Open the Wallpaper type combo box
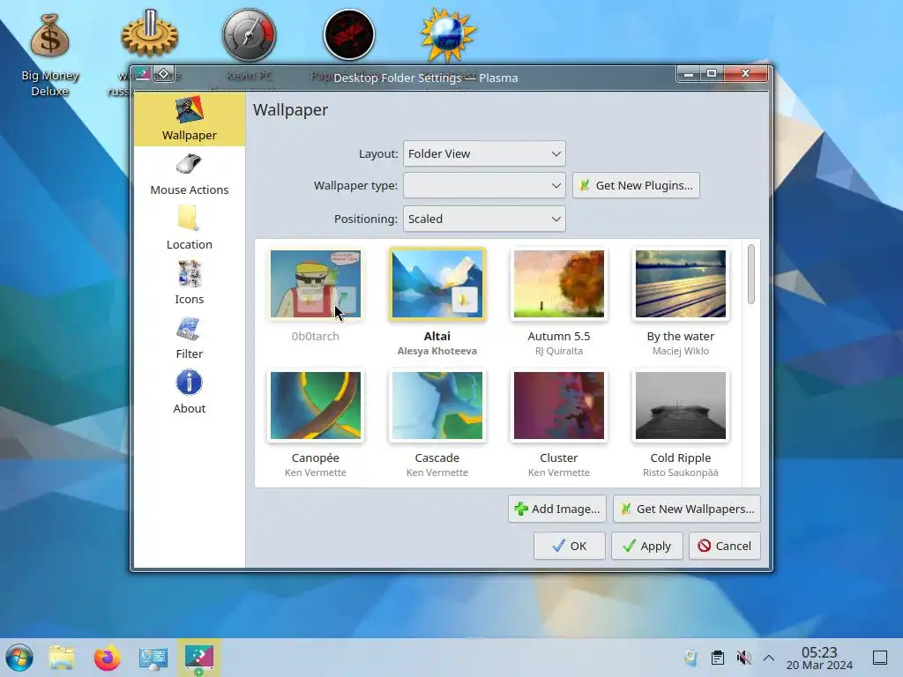Viewport: 903px width, 677px height. tap(484, 185)
